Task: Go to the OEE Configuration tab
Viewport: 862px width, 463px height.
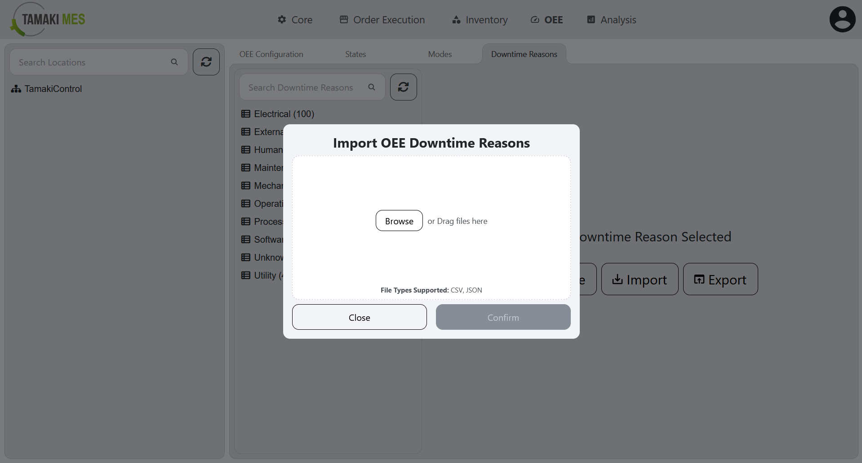Action: click(x=271, y=54)
